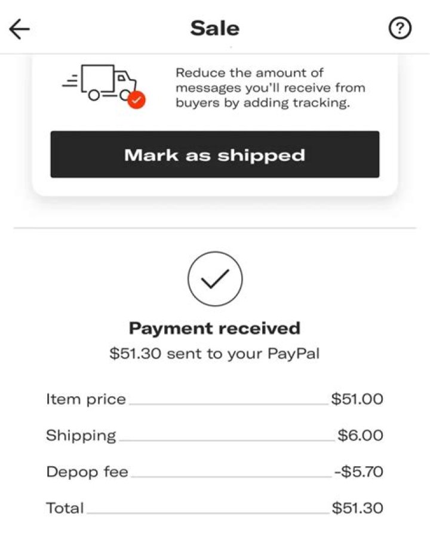The image size is (430, 538).
Task: Tap the delivery truck icon
Action: (x=99, y=83)
